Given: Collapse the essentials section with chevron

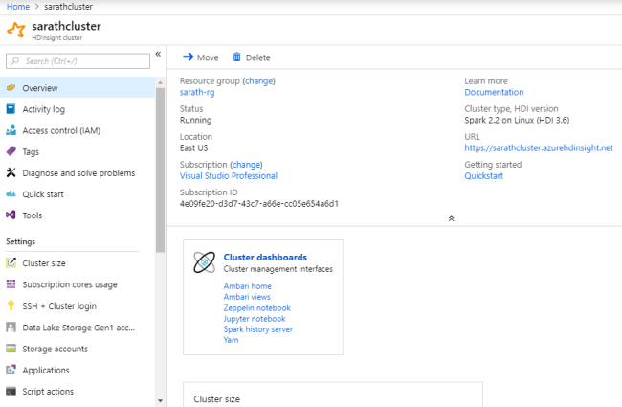Looking at the screenshot, I should (x=451, y=218).
